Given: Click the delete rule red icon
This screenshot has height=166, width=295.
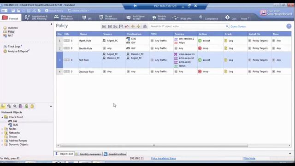Looking at the screenshot, I should 127,26.
